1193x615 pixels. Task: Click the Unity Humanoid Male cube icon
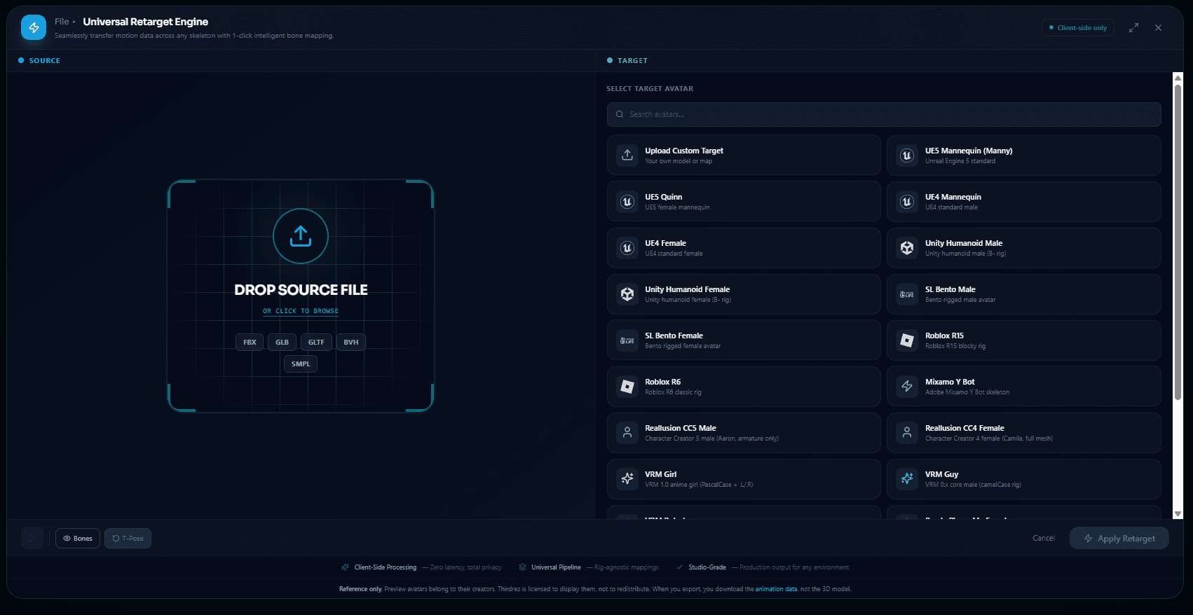907,247
